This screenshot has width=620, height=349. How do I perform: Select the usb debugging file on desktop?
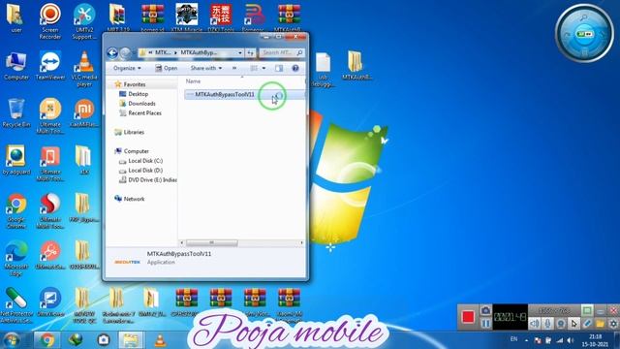(x=323, y=69)
